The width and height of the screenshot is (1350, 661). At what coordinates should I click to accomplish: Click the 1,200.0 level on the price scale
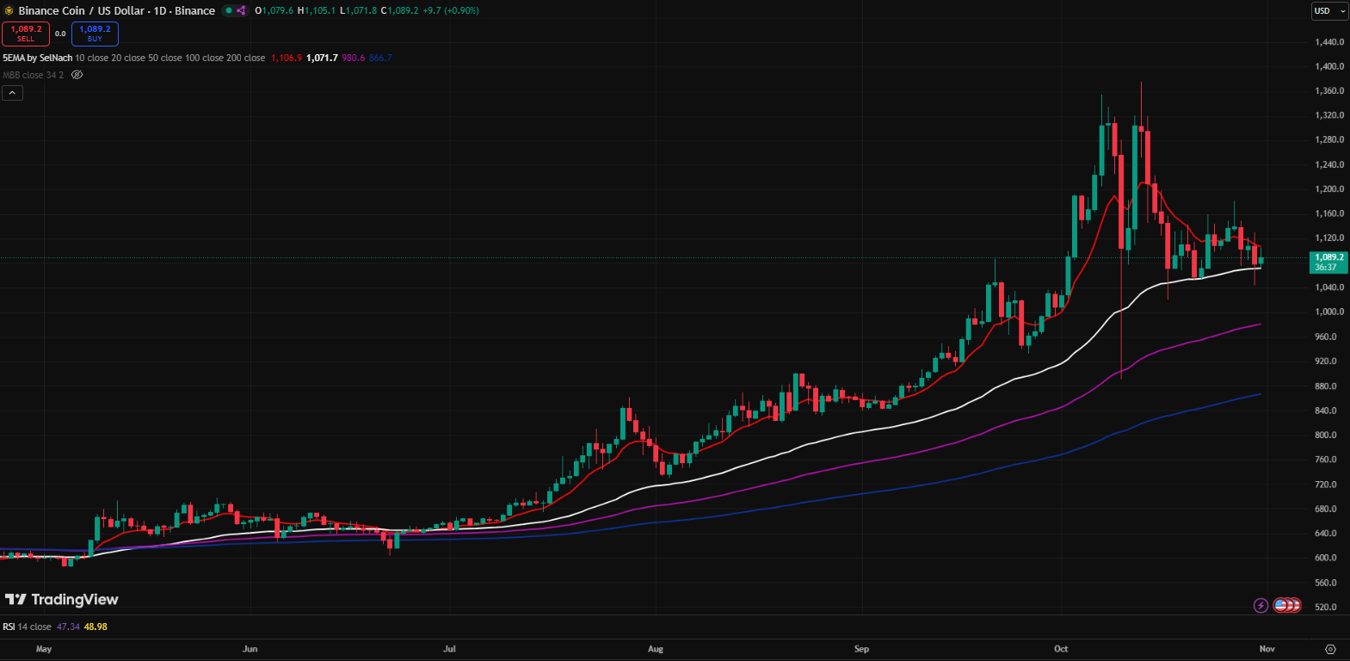tap(1328, 189)
